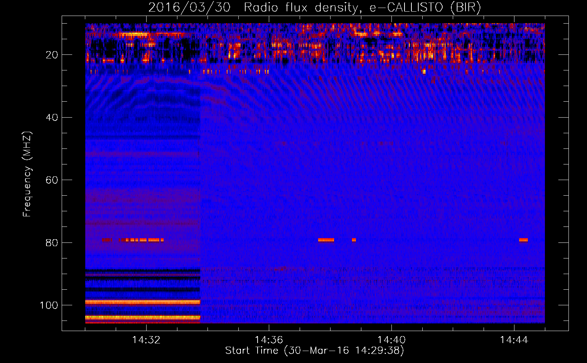Click the 60 frequency tick label
Image resolution: width=587 pixels, height=363 pixels.
pyautogui.click(x=52, y=180)
